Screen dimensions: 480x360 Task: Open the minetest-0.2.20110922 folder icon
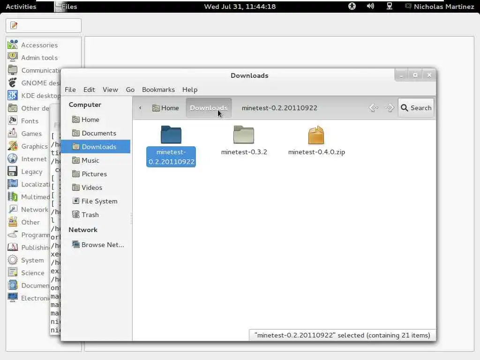(x=171, y=135)
